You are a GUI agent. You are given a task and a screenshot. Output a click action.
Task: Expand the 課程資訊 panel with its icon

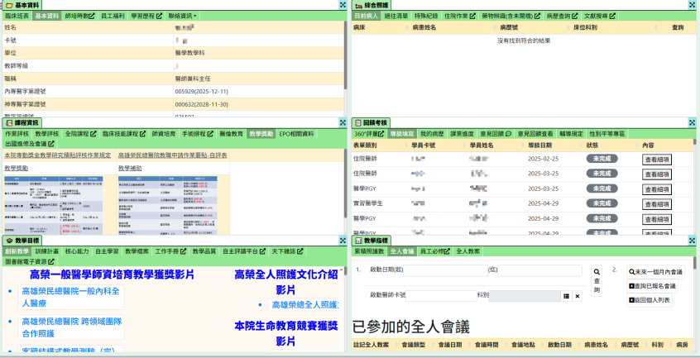[x=343, y=122]
